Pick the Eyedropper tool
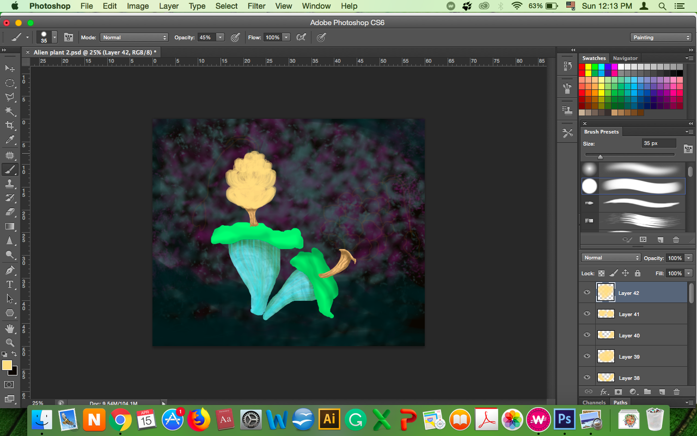Viewport: 697px width, 436px height. click(x=10, y=140)
